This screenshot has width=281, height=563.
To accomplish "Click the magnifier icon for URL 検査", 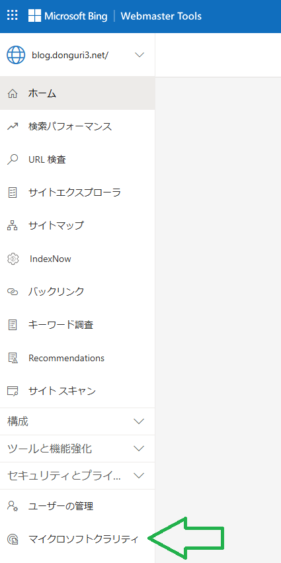I will tap(13, 159).
